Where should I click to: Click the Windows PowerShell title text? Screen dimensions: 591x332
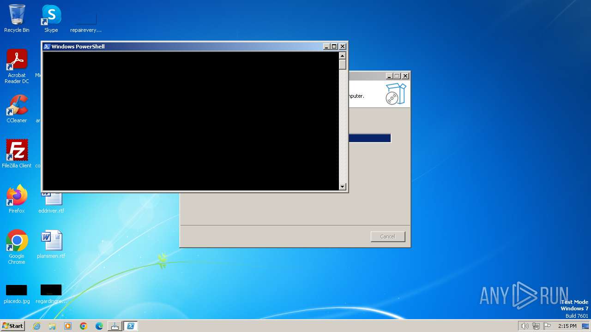[x=78, y=47]
